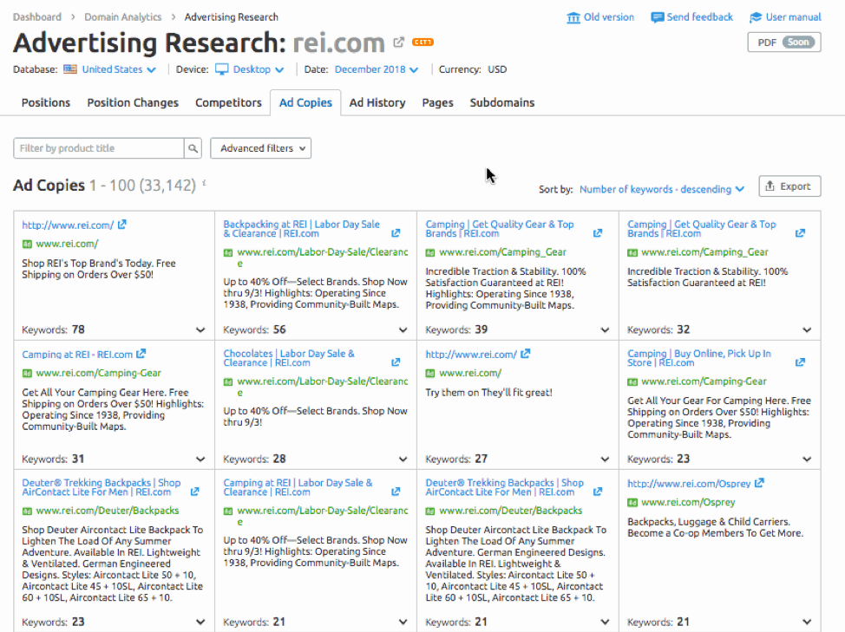Open external link icon next to Camping at REI - REI.com
Viewport: 845px width, 632px height.
coord(141,354)
